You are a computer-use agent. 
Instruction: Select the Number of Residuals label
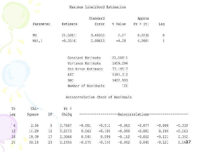pyautogui.click(x=86, y=86)
